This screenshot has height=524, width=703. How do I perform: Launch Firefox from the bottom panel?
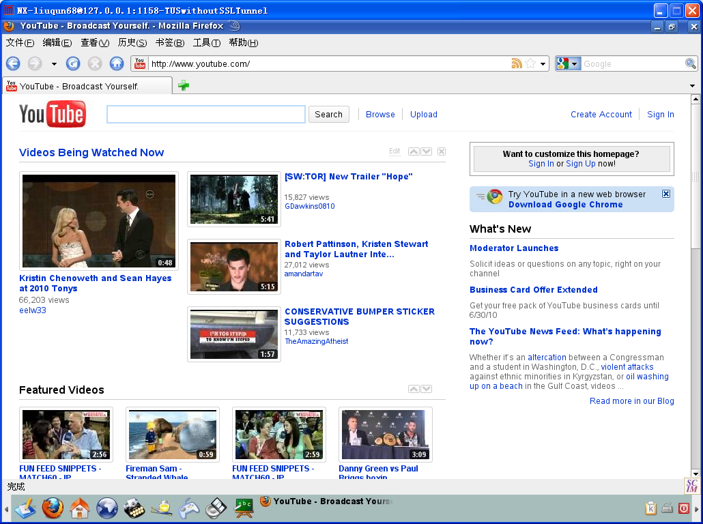click(x=53, y=508)
